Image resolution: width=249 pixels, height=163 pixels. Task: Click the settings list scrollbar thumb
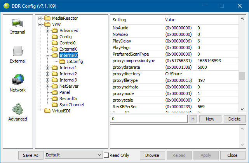[242, 76]
